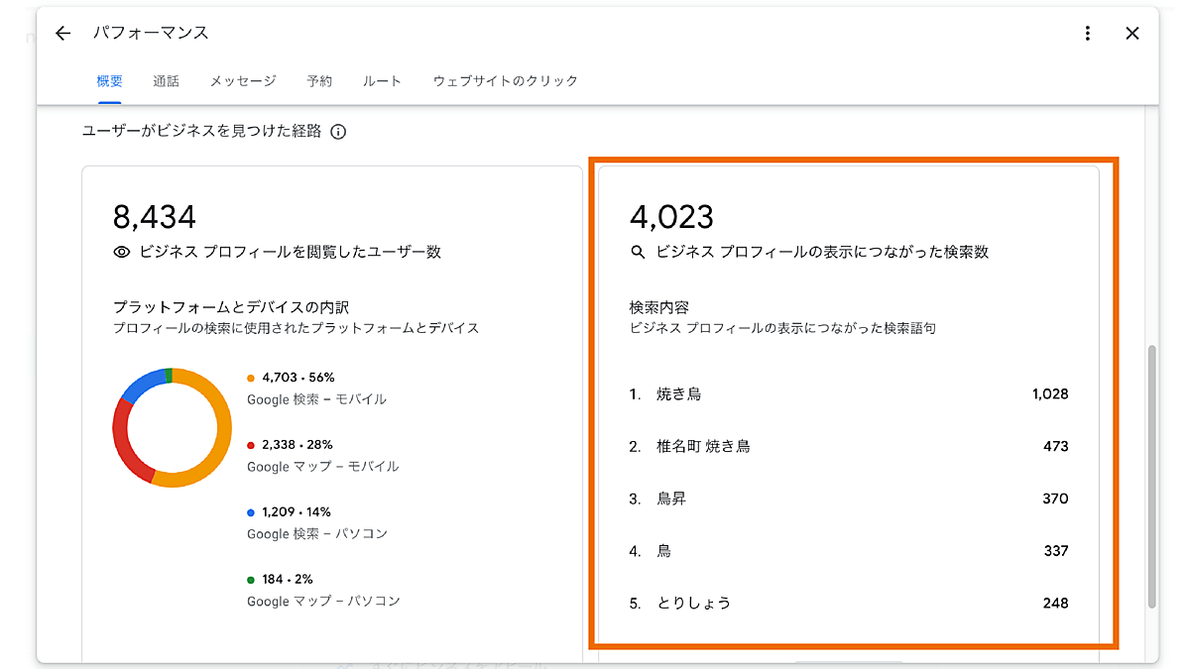Click the eye icon beside profile viewers
The width and height of the screenshot is (1190, 669).
(x=122, y=253)
